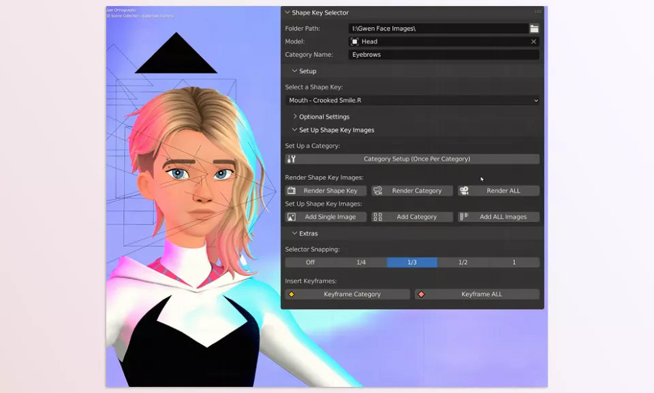Click the Add Single Image button

pyautogui.click(x=326, y=217)
